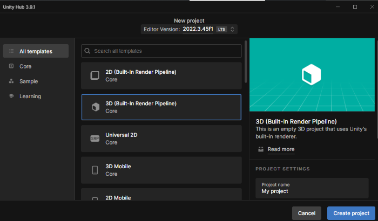
Task: Select the 3D (Built-In Render Pipeline) template
Action: (161, 107)
